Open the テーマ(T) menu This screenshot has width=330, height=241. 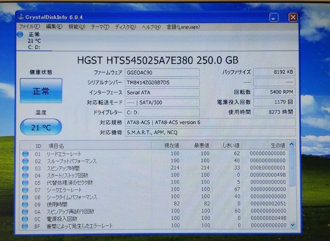100,27
